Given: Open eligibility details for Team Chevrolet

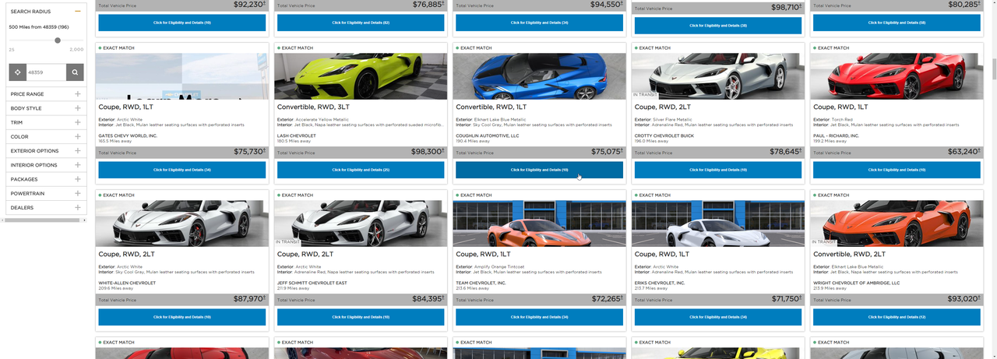Looking at the screenshot, I should [539, 317].
